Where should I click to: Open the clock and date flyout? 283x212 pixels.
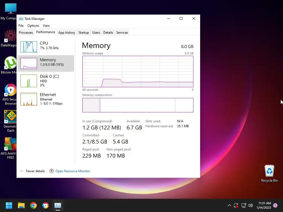264,205
